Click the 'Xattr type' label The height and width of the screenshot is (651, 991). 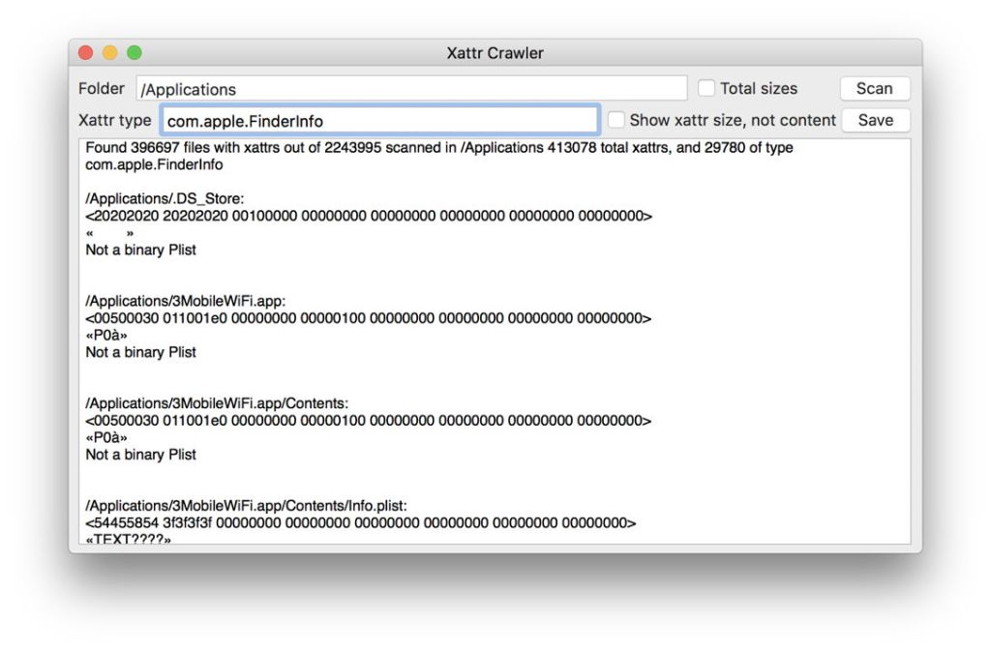pos(114,120)
